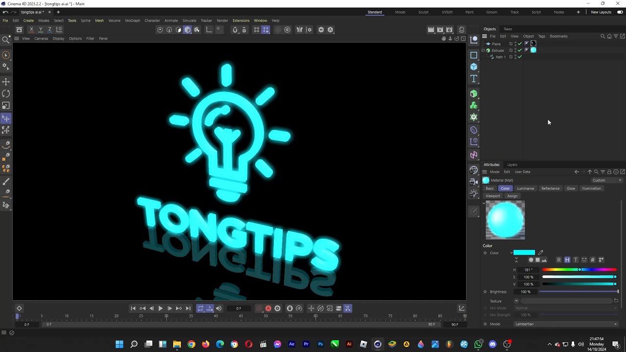This screenshot has width=626, height=352.
Task: Select the Move tool in left toolbar
Action: click(6, 82)
